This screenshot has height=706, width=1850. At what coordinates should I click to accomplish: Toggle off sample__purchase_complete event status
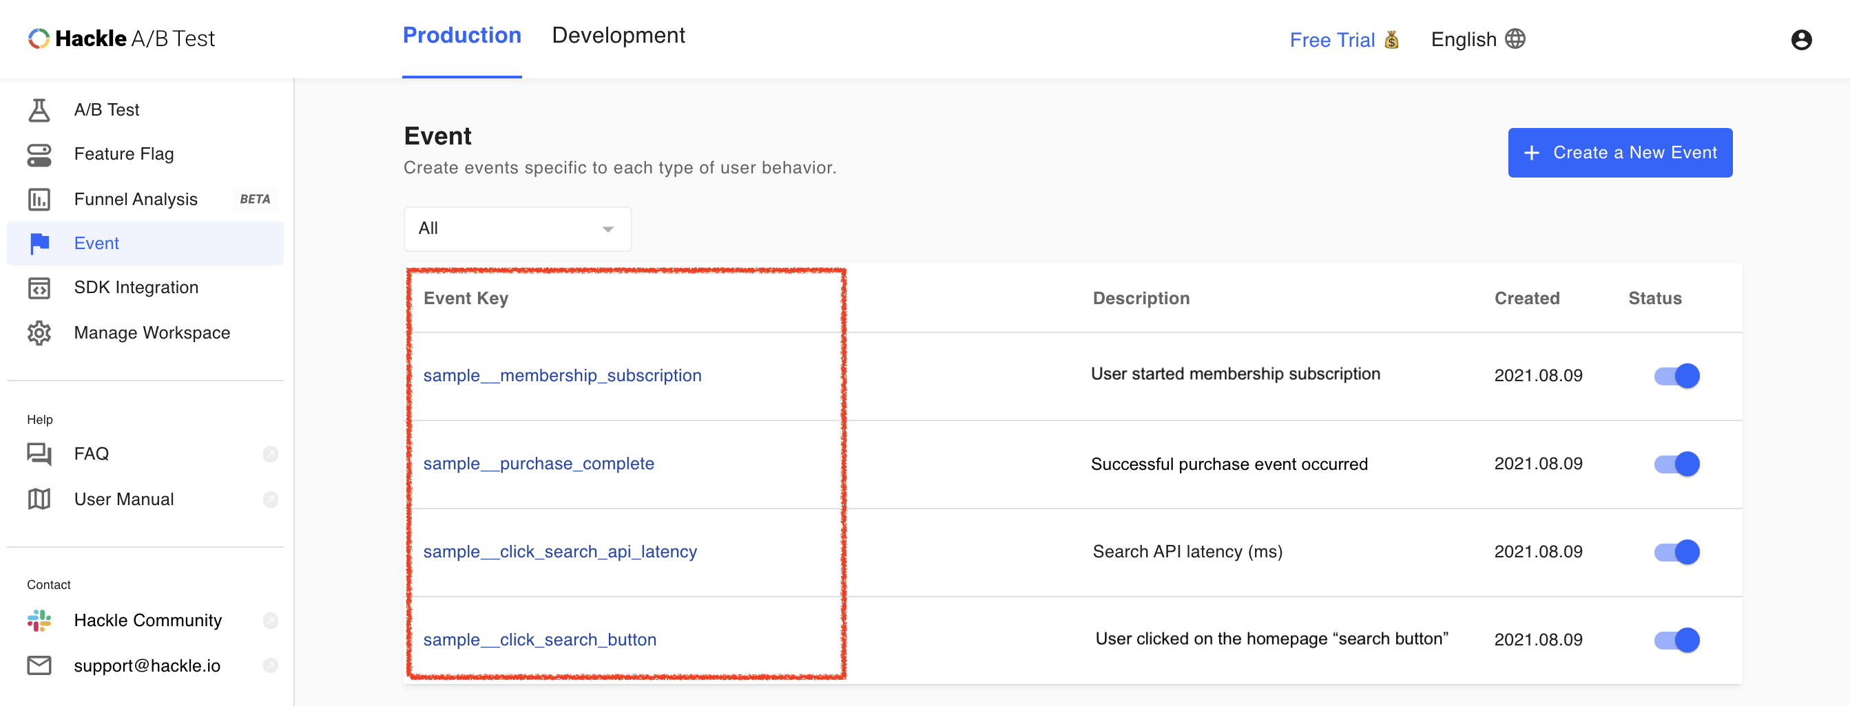[x=1676, y=464]
